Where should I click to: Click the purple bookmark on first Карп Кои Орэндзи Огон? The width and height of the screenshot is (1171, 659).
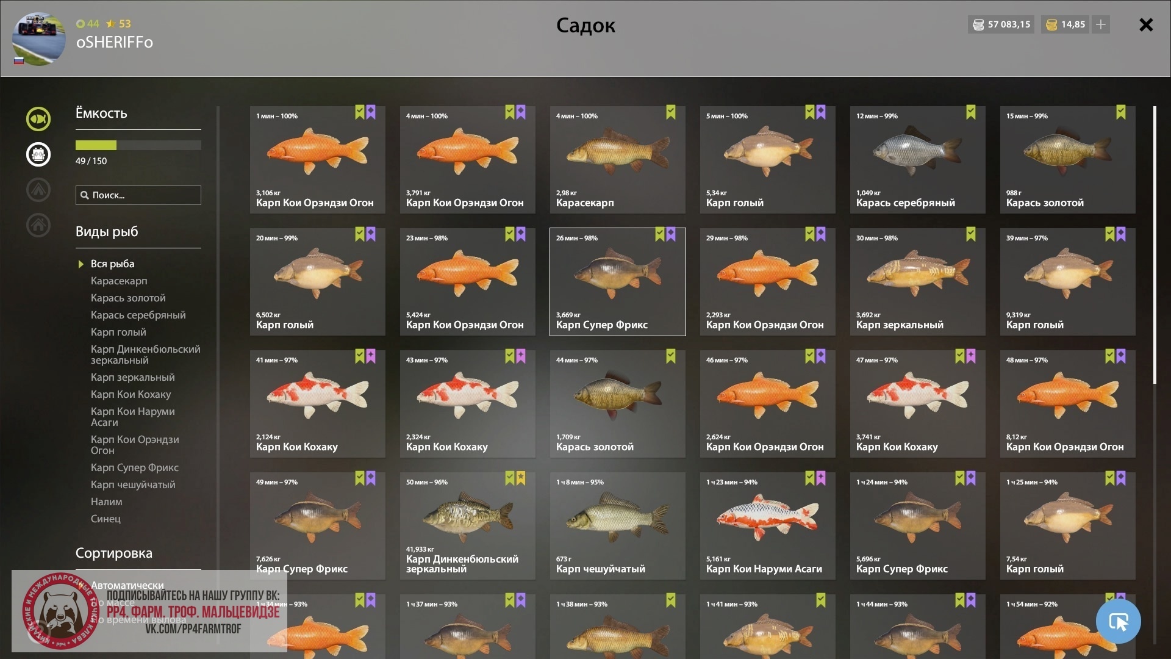click(x=371, y=112)
